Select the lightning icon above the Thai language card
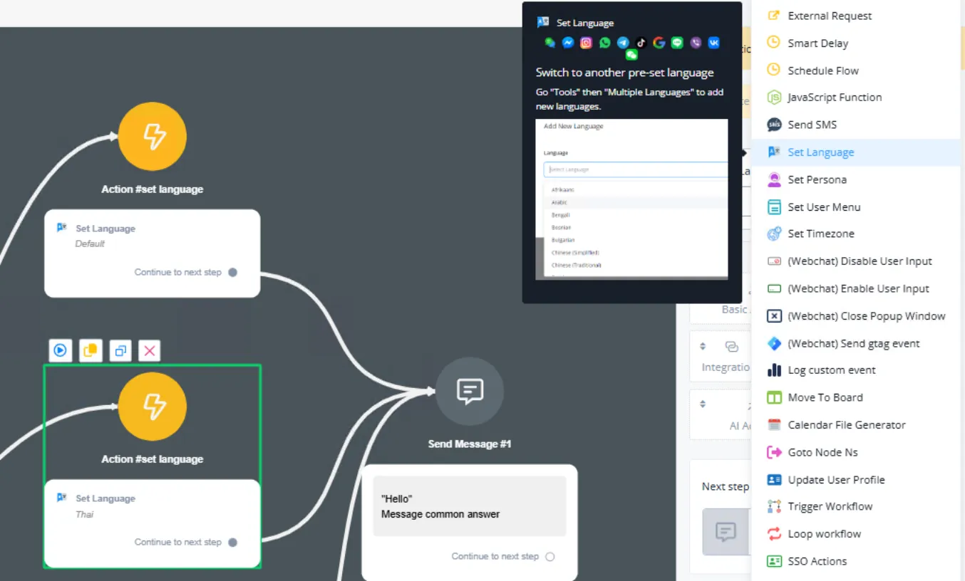 pyautogui.click(x=153, y=406)
